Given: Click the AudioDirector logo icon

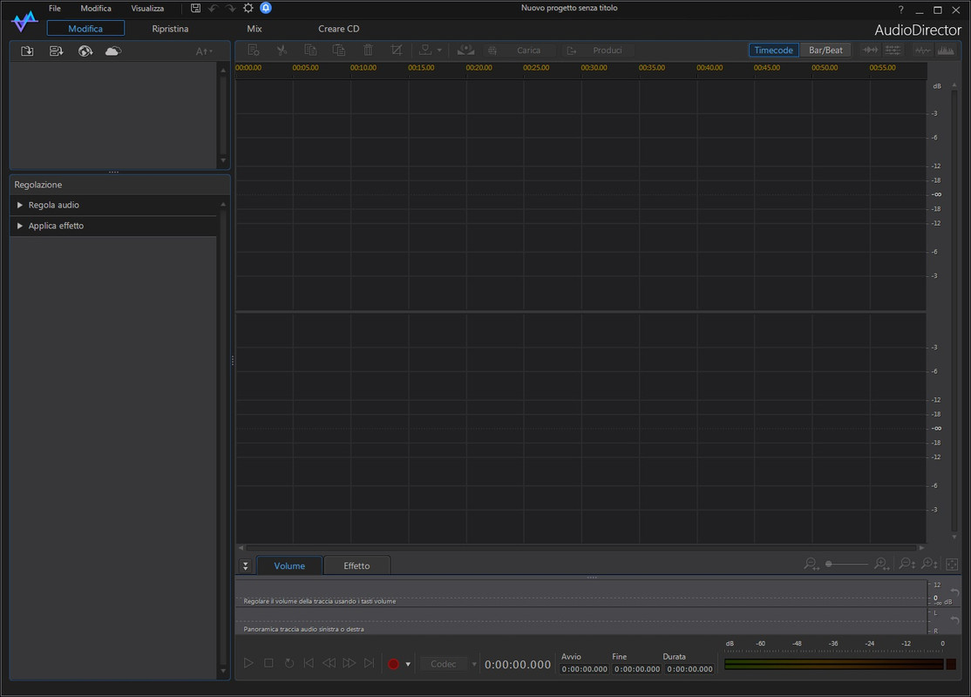Looking at the screenshot, I should [x=24, y=21].
